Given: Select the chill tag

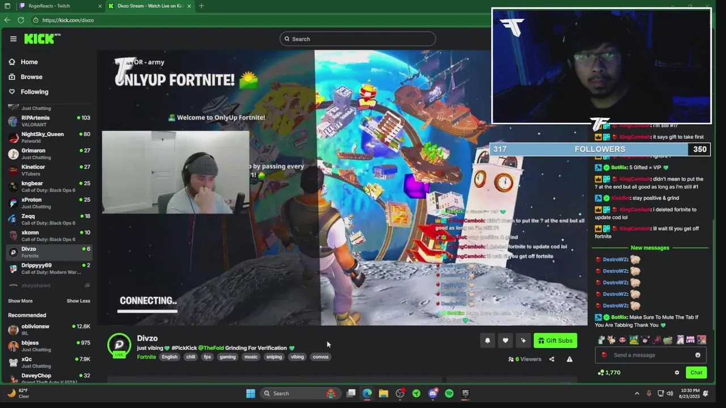Looking at the screenshot, I should [x=191, y=357].
